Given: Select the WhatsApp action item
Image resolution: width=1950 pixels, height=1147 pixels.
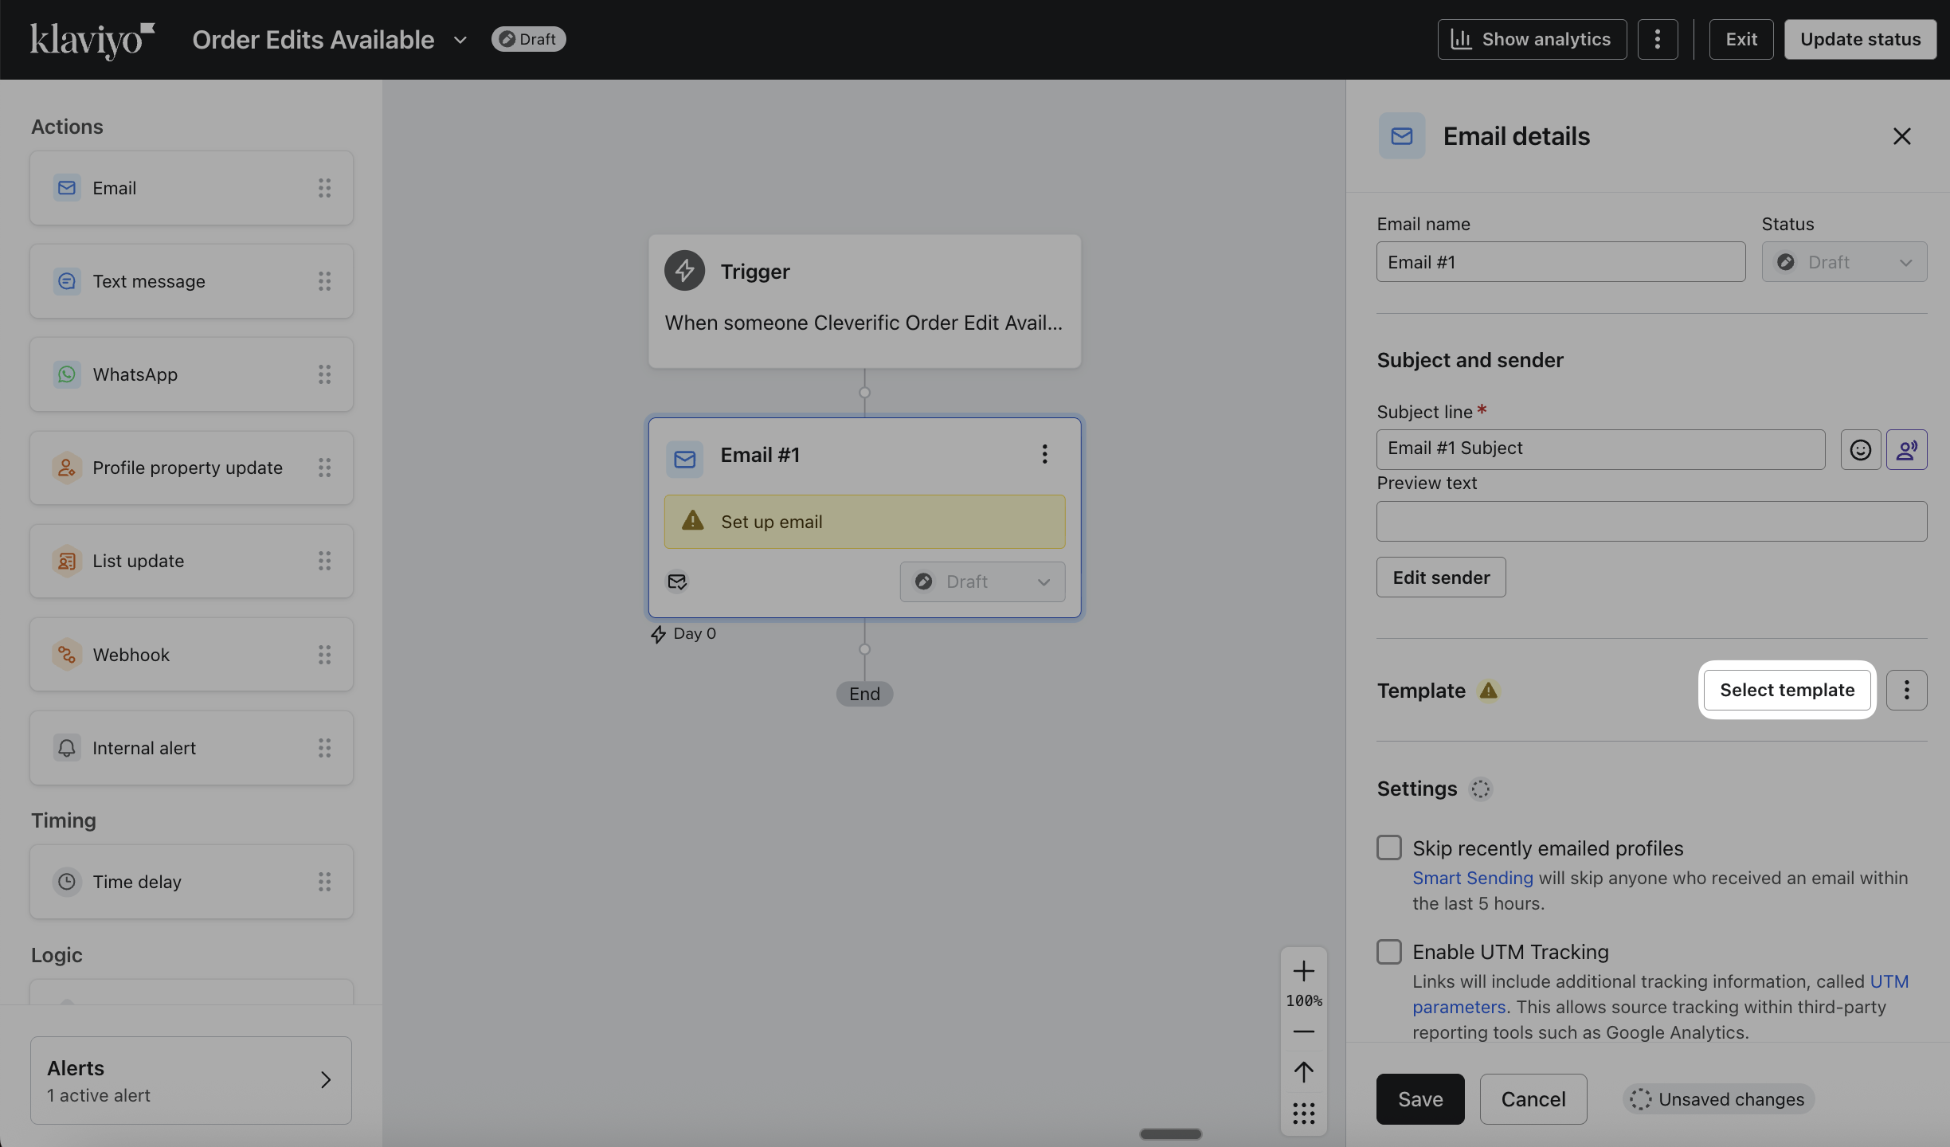Looking at the screenshot, I should point(191,374).
